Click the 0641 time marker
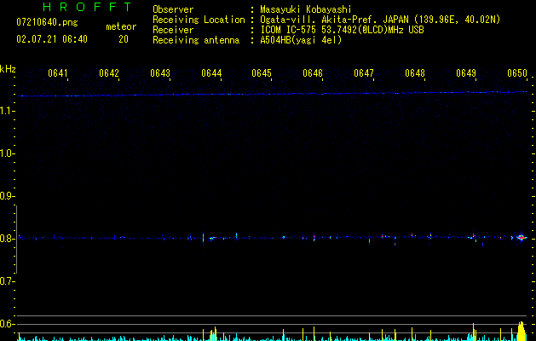The width and height of the screenshot is (536, 341). [x=58, y=73]
